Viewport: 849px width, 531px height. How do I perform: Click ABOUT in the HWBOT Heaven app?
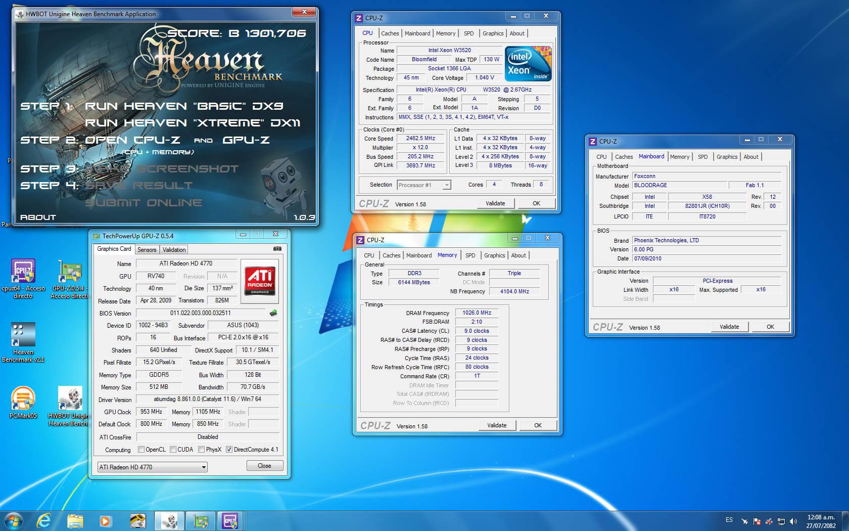tap(38, 217)
